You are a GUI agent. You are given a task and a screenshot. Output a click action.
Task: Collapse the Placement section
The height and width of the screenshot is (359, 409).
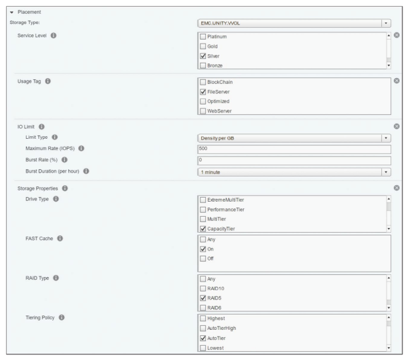[7, 12]
